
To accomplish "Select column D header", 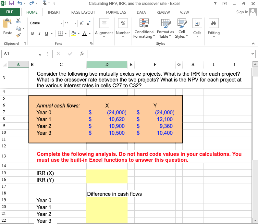I will 107,65.
